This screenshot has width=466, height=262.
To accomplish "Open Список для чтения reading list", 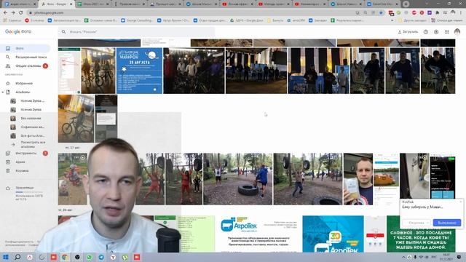I will 447,20.
